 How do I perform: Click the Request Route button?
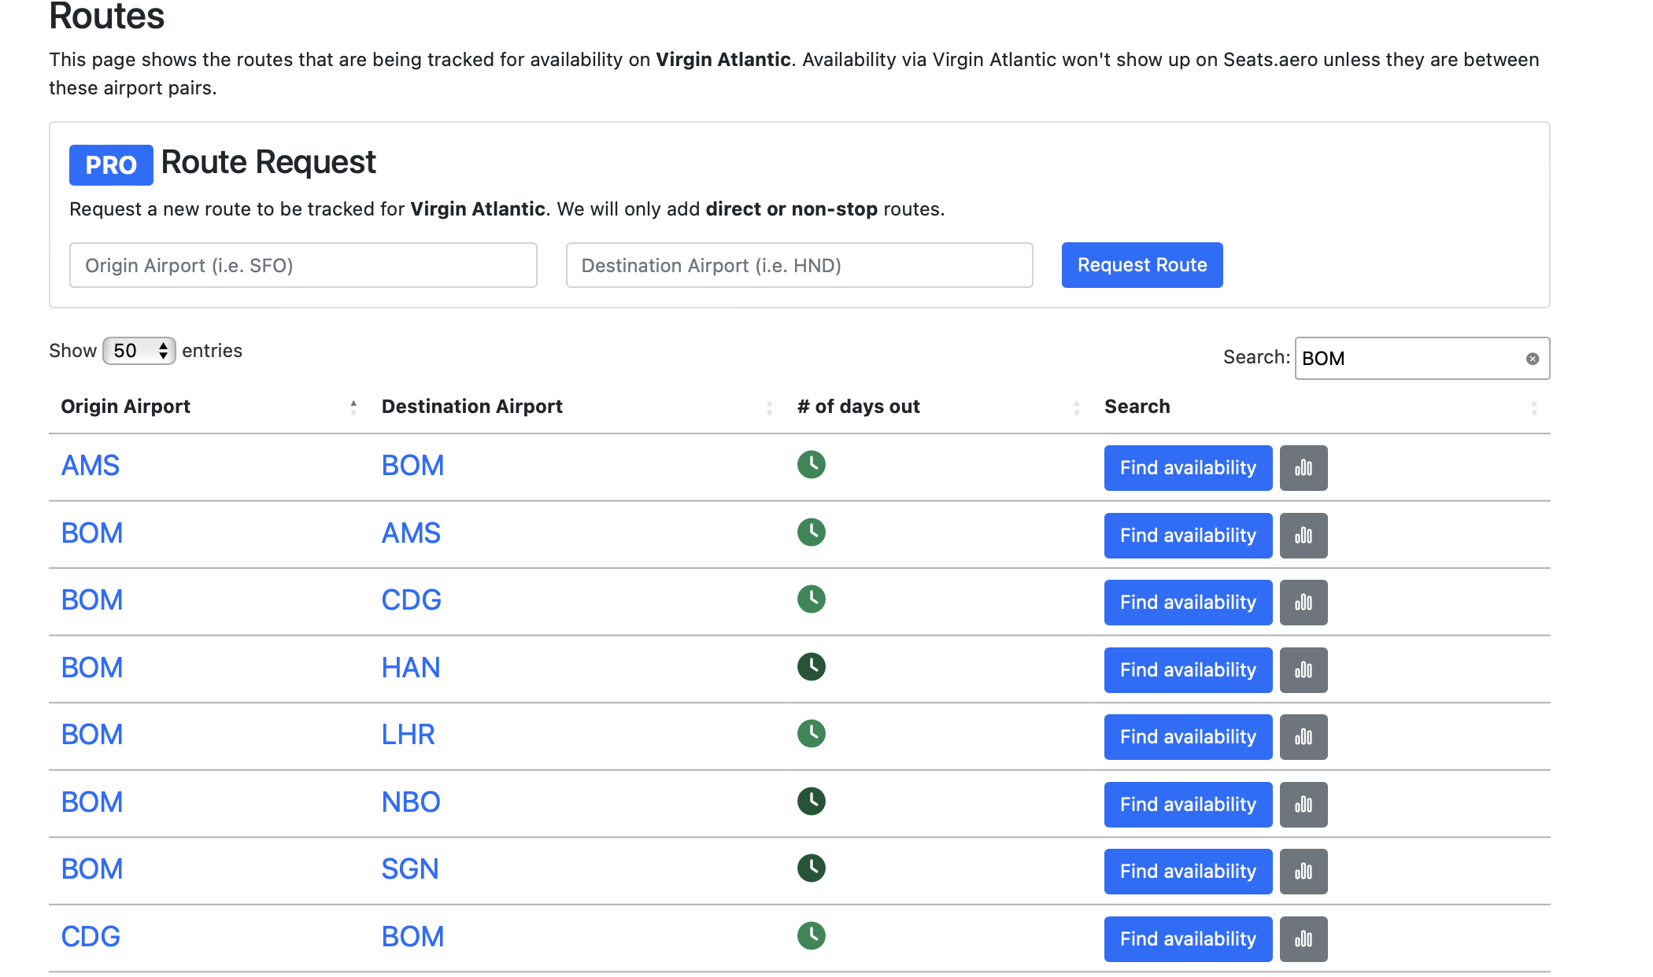tap(1141, 265)
